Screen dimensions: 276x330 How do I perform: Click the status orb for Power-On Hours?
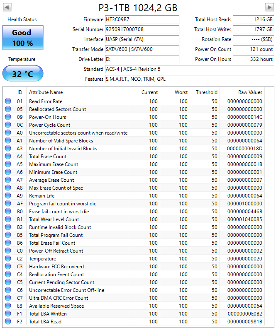point(8,117)
